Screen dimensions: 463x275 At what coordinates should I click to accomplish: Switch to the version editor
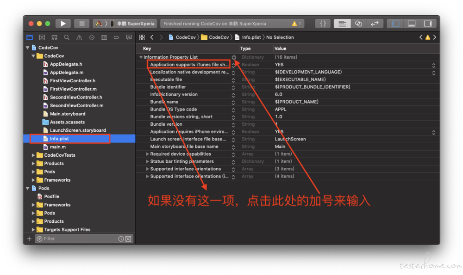point(375,24)
